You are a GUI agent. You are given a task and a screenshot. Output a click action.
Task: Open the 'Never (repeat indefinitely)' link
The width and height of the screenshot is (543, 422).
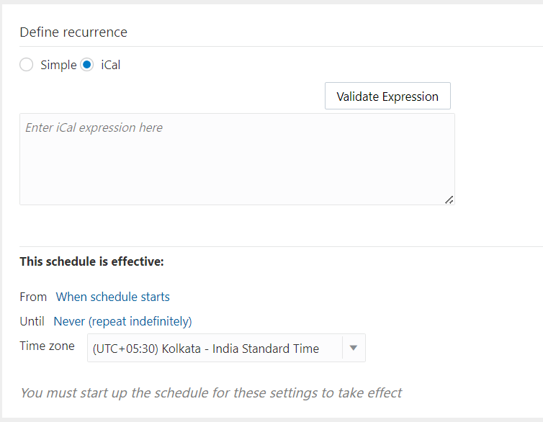(122, 321)
